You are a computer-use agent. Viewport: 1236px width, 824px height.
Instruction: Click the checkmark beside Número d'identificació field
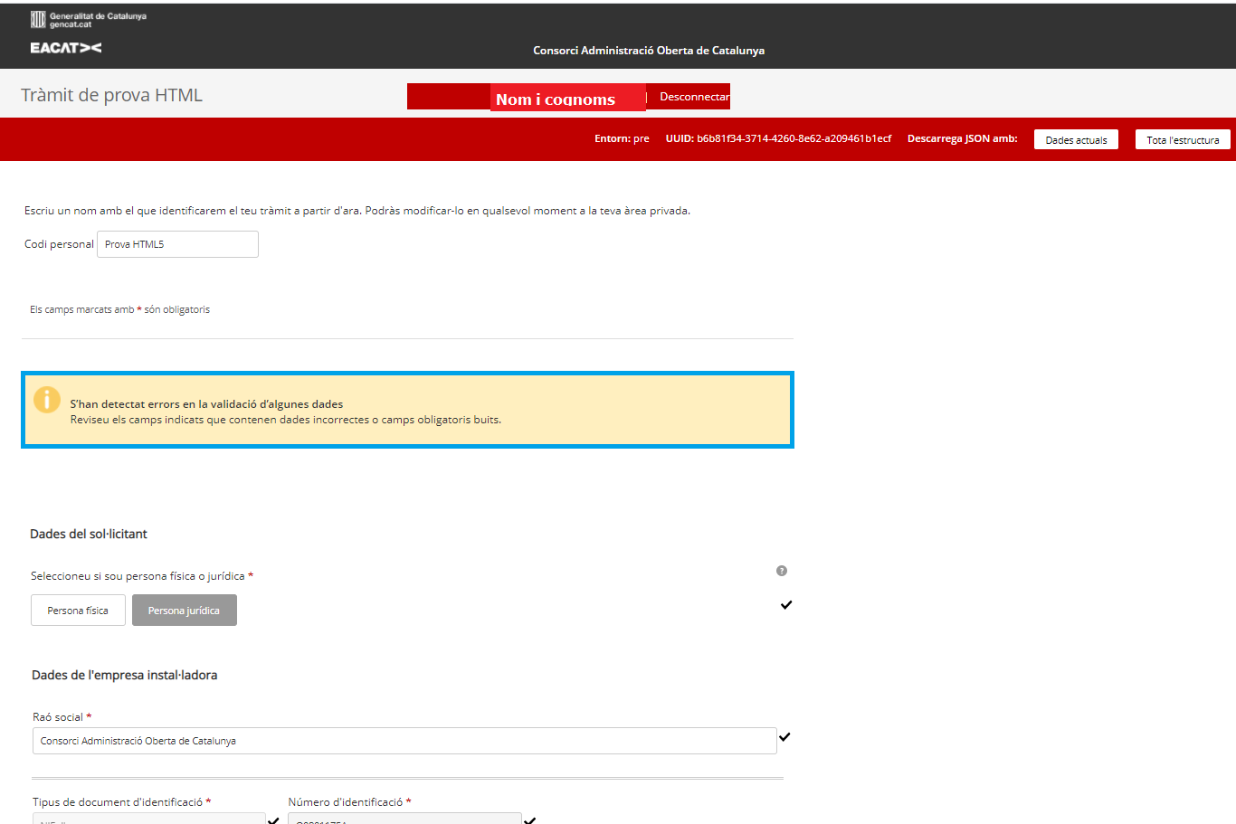coord(530,817)
